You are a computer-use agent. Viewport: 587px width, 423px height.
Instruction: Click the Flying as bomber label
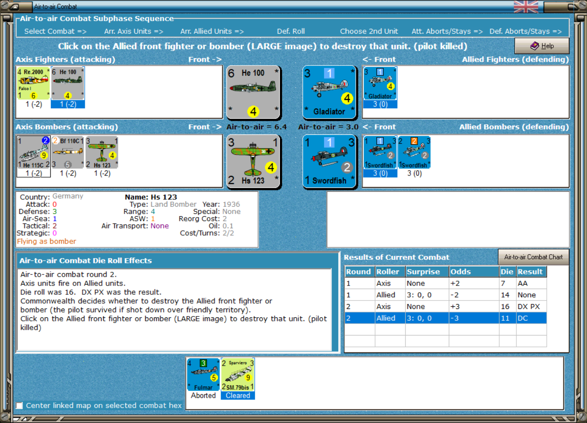tap(46, 241)
